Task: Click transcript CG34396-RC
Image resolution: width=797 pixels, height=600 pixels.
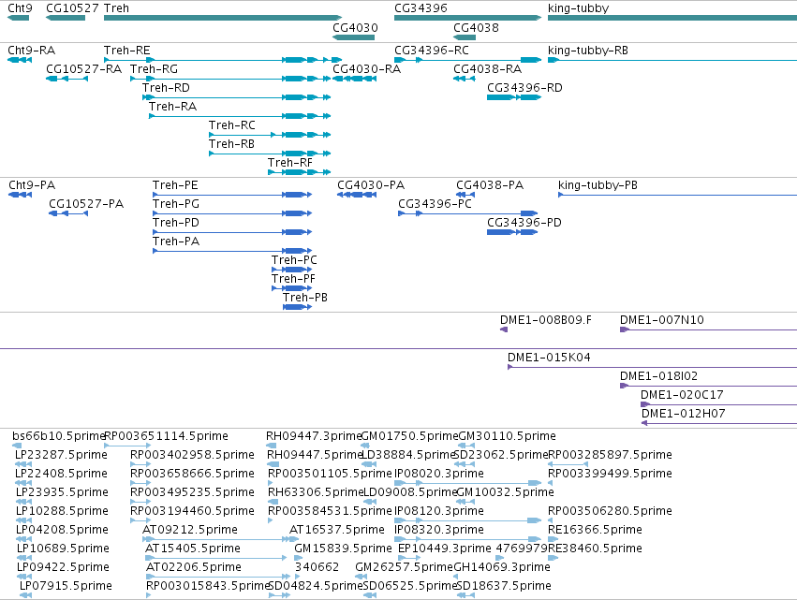Action: [x=468, y=60]
